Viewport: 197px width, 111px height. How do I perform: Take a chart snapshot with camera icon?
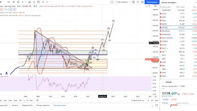point(142,2)
